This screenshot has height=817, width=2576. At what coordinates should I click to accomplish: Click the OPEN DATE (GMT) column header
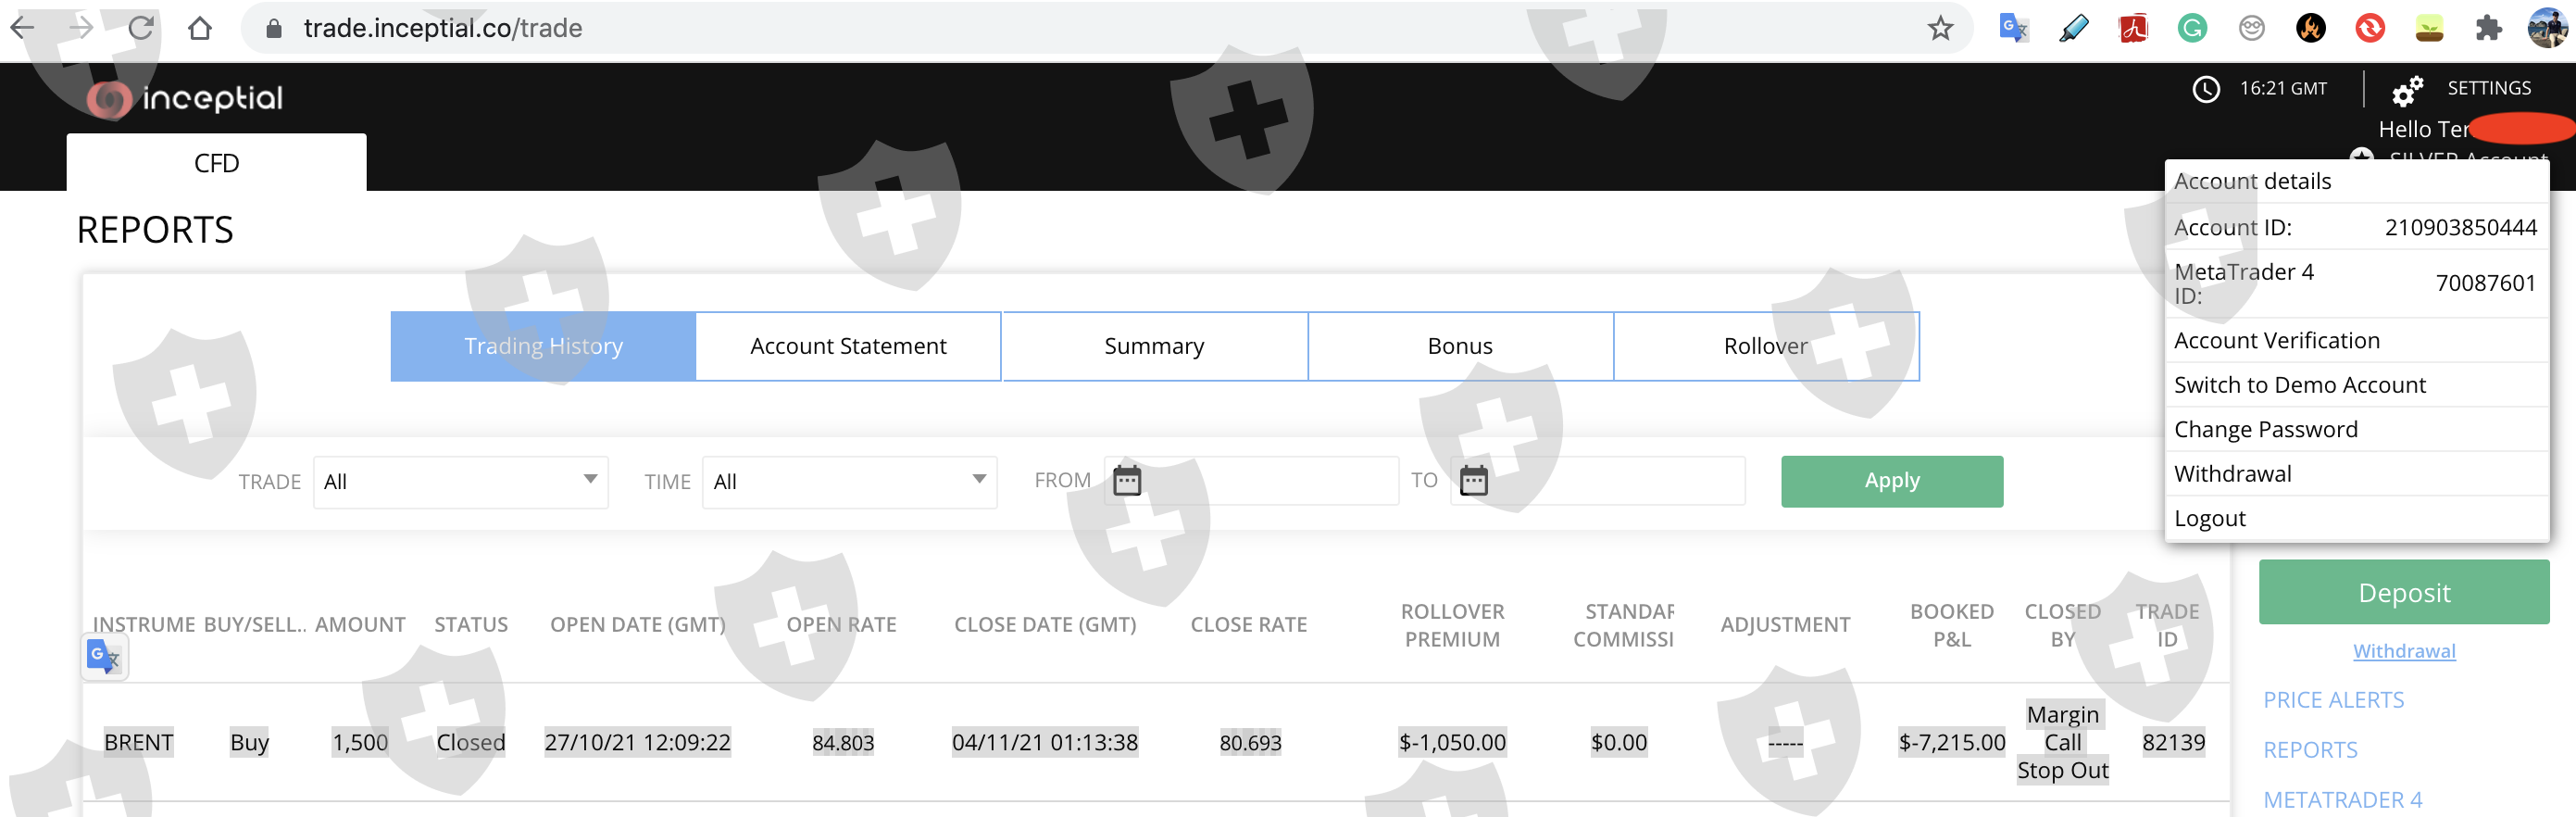coord(638,625)
